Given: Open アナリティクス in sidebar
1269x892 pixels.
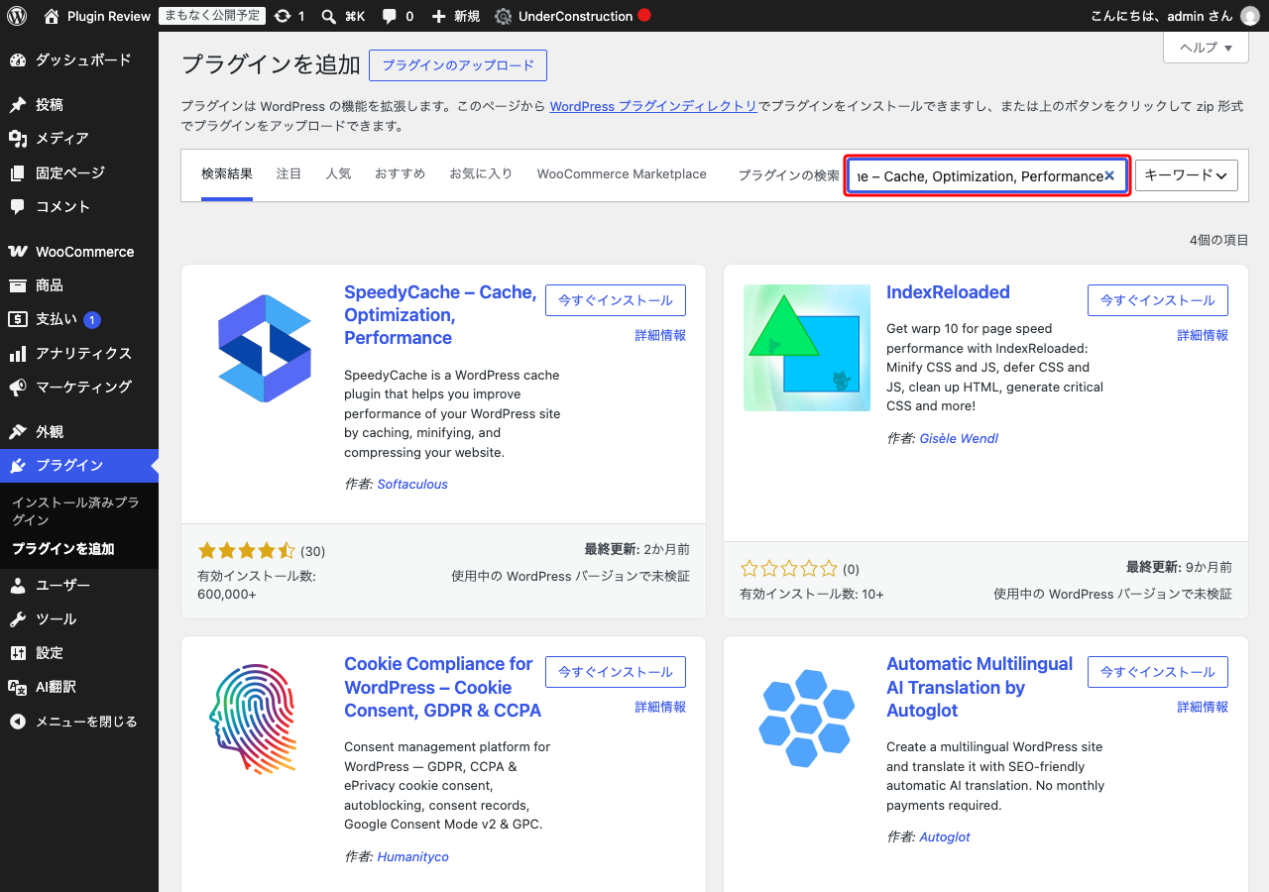Looking at the screenshot, I should (79, 353).
